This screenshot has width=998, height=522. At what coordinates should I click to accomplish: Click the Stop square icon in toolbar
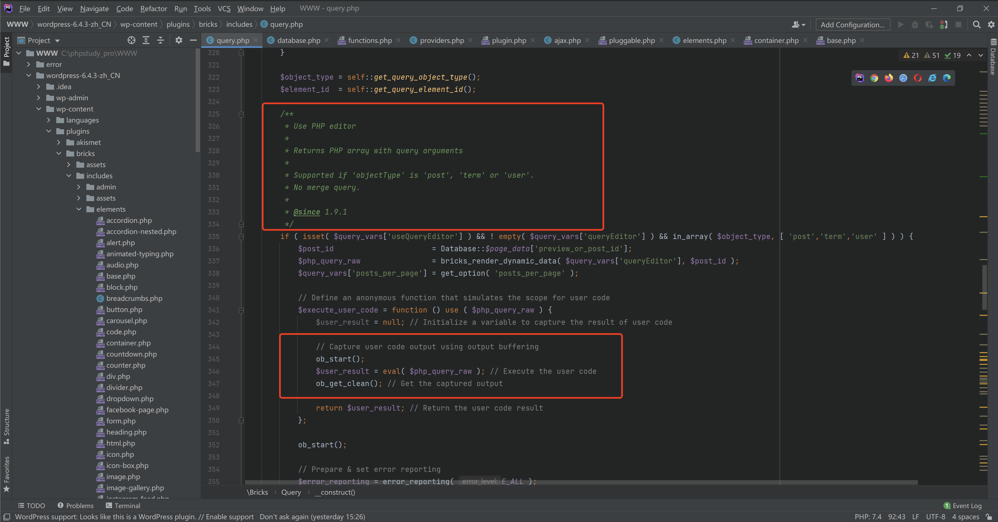(958, 25)
